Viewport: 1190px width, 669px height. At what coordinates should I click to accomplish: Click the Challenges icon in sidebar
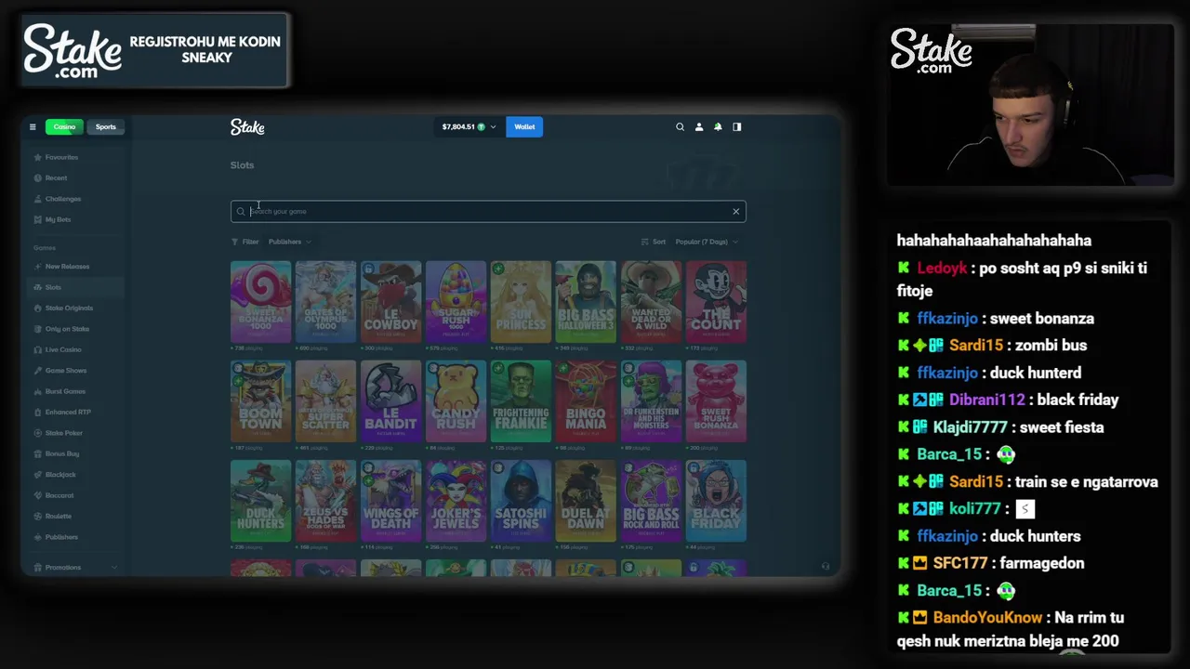[x=37, y=199]
